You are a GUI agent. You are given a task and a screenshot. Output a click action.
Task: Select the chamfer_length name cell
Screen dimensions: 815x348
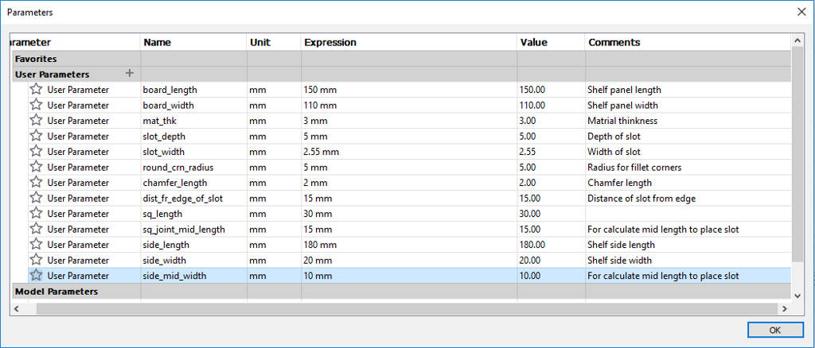point(193,183)
